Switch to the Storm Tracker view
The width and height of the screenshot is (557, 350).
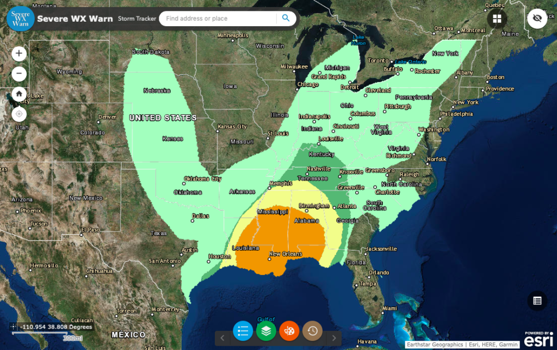point(136,19)
